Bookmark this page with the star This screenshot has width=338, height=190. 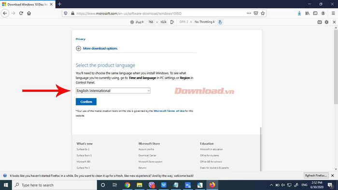coord(263,14)
